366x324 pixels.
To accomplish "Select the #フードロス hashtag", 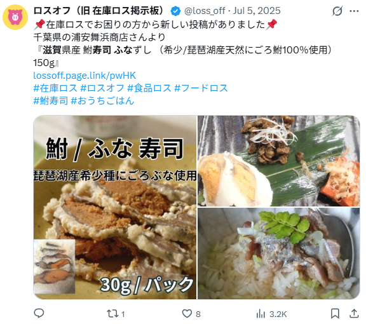I will click(x=201, y=88).
